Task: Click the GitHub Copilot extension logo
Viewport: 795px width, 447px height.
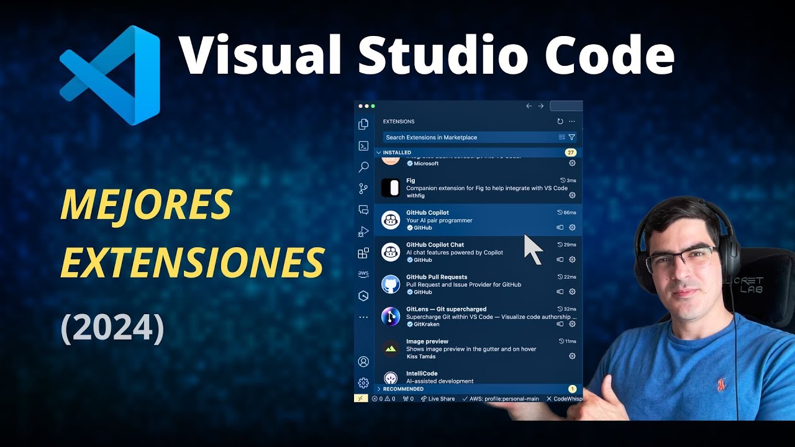Action: 391,220
